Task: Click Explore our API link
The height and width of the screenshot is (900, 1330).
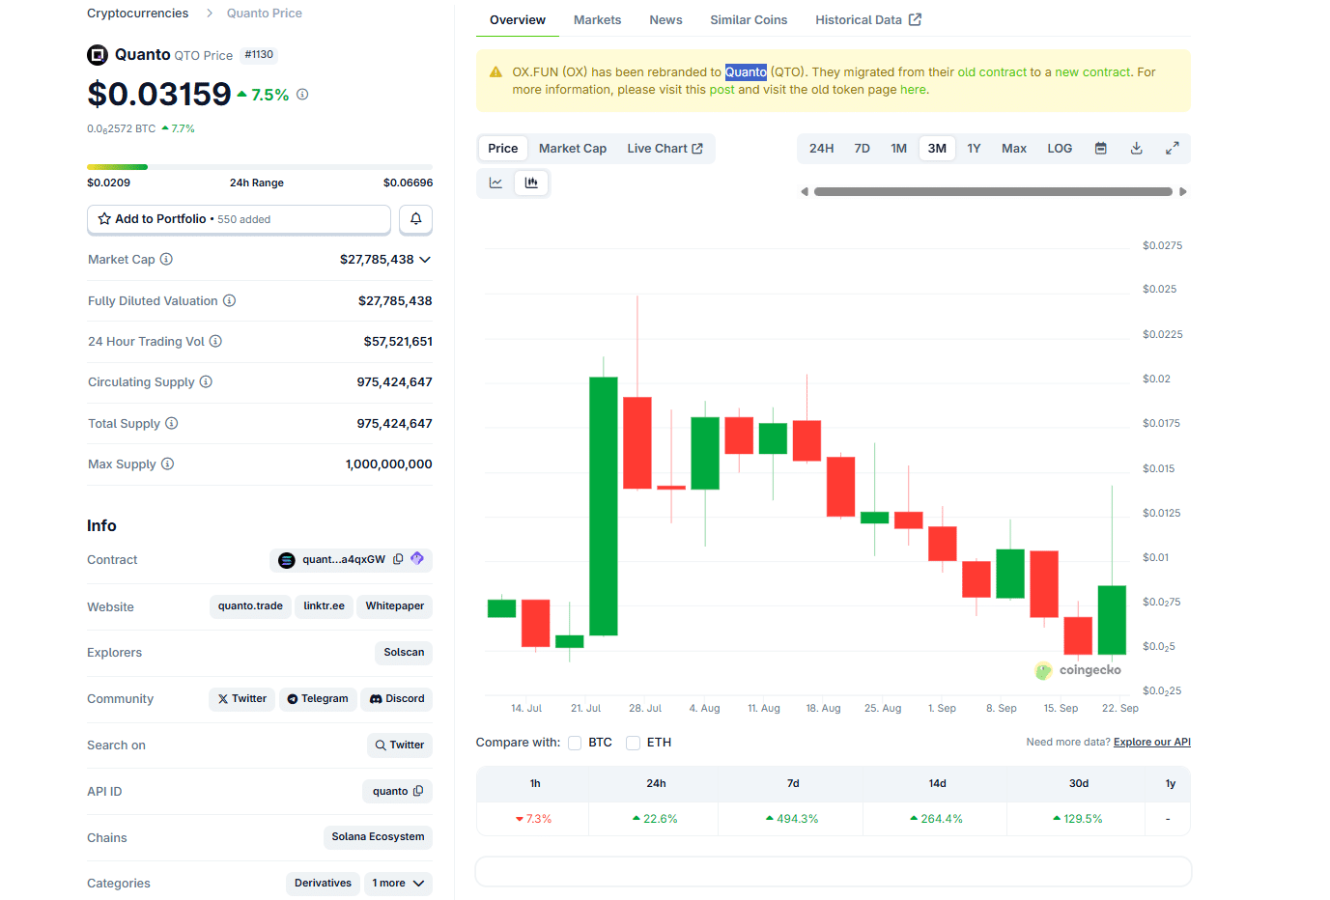Action: [1151, 742]
